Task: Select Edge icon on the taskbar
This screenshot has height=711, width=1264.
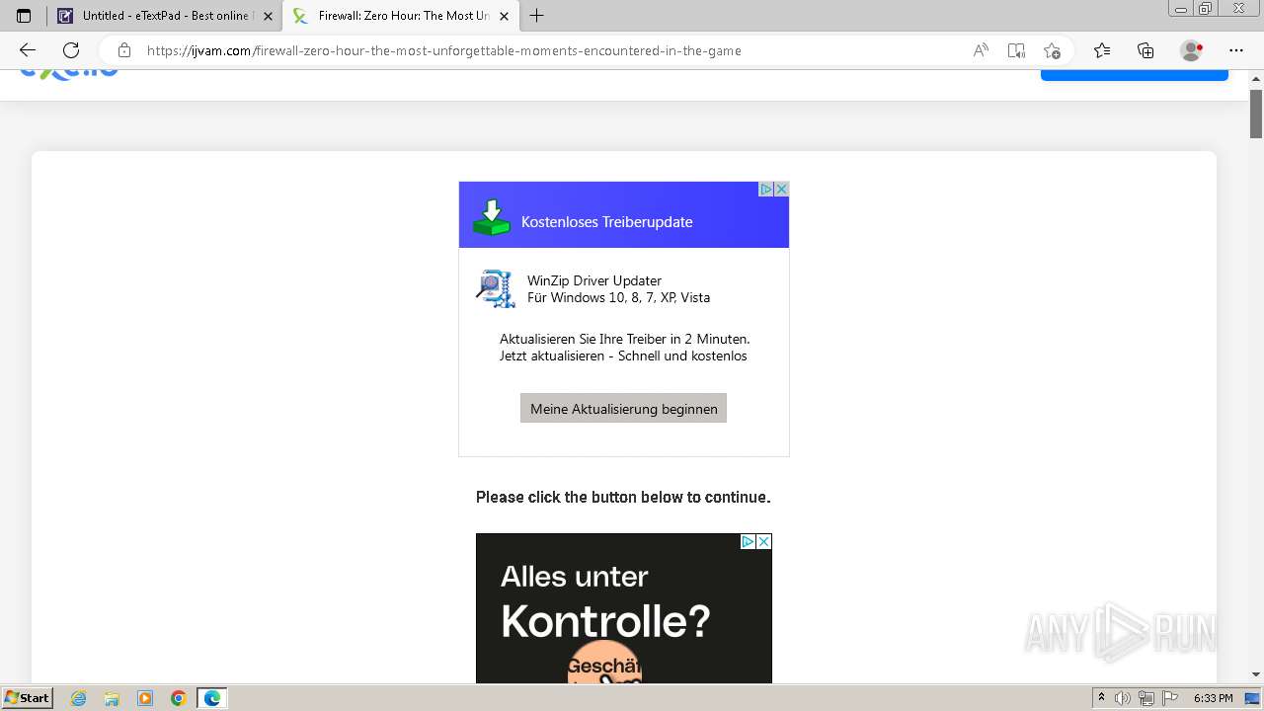Action: coord(212,698)
